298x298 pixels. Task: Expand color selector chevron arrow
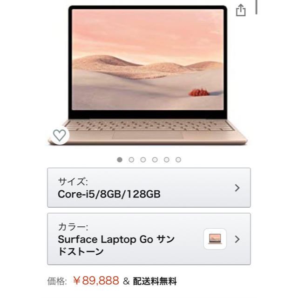[x=237, y=239]
